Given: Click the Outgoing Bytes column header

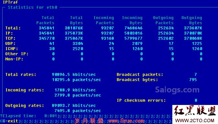Looking at the screenshot, I should point(192,20).
